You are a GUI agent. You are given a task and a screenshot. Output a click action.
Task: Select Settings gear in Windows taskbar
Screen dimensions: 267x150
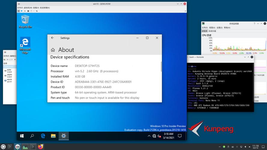[x=64, y=136]
